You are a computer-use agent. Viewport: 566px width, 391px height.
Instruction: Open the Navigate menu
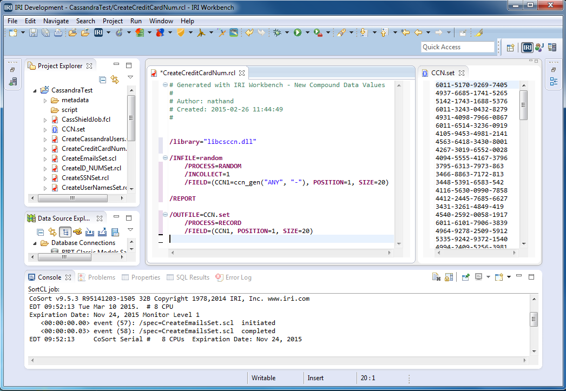[56, 21]
